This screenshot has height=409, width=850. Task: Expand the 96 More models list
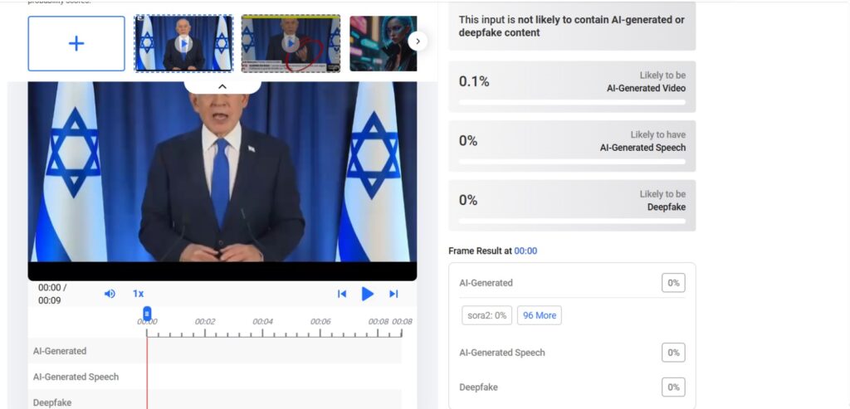(x=540, y=315)
